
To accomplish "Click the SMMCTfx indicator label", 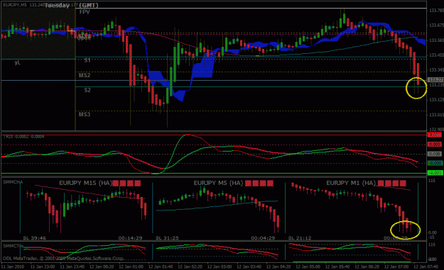I will point(13,246).
